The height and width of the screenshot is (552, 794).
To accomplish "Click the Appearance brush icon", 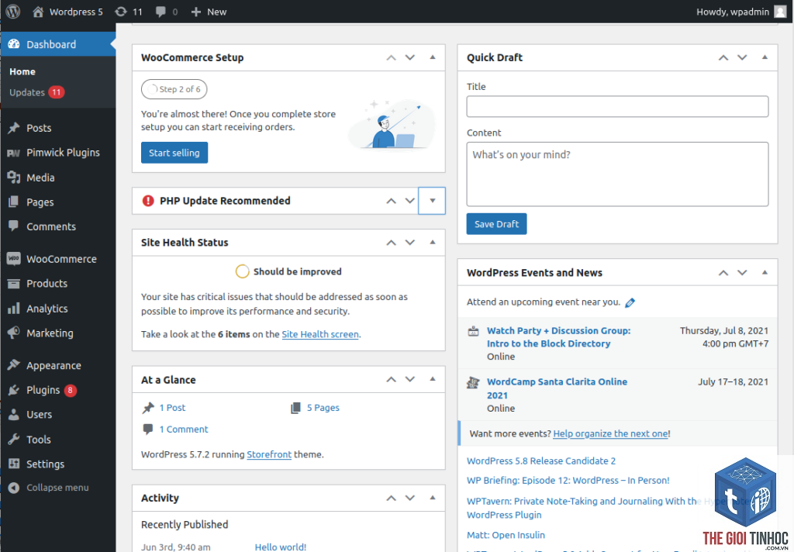I will coord(14,365).
